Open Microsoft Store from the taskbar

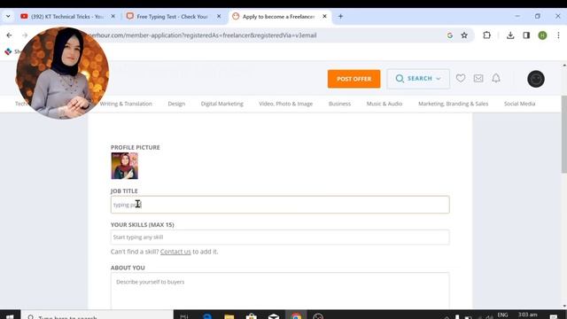coord(252,316)
